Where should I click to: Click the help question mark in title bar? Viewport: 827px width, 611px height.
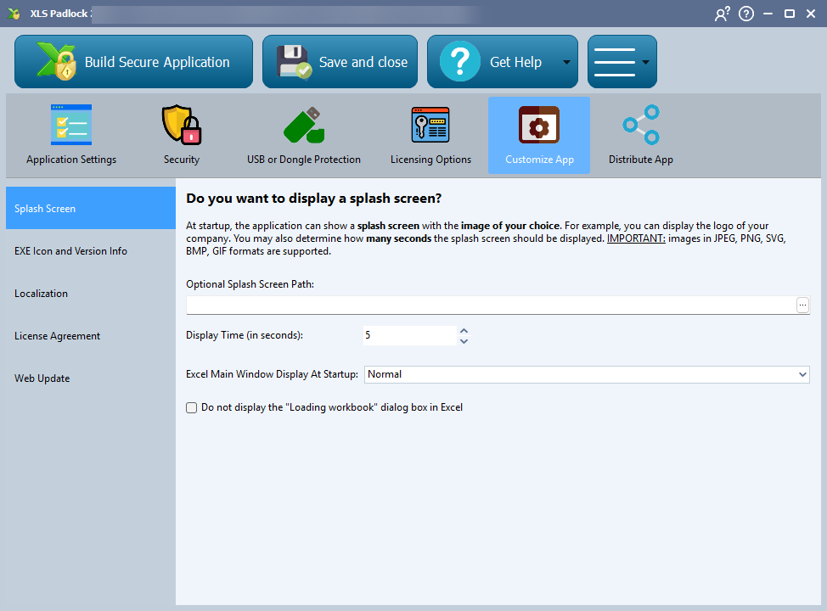click(x=746, y=14)
